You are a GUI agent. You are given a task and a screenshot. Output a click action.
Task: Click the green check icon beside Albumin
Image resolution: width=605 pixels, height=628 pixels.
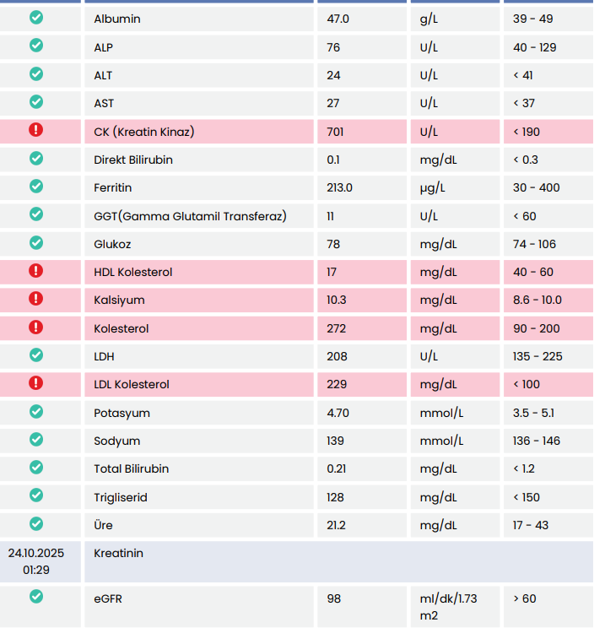click(36, 18)
